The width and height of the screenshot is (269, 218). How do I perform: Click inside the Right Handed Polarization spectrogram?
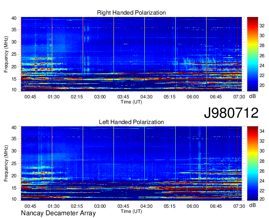(131, 54)
